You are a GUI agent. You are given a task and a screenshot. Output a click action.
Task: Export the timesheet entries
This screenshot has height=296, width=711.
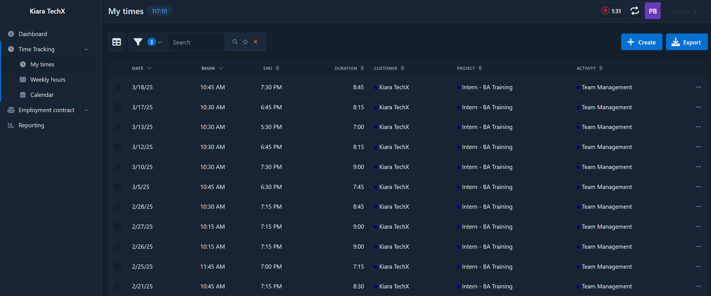(x=686, y=42)
